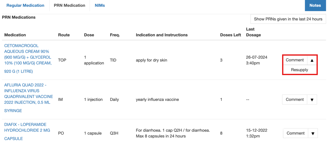Screen dimensions: 328x144
Task: Click the Medication column header
Action: click(15, 35)
